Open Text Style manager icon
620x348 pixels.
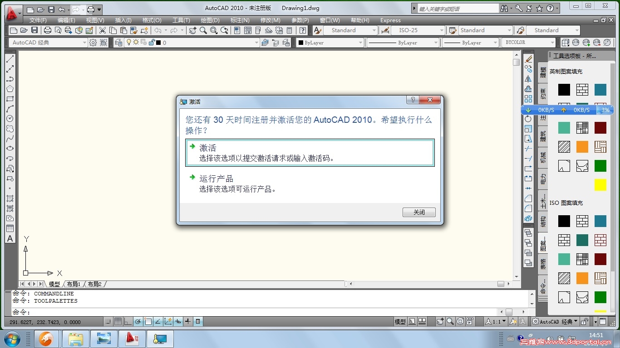pos(318,30)
